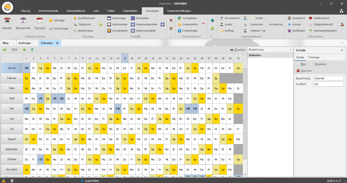Click the Löschen button in Details
The height and width of the screenshot is (183, 347).
(x=304, y=71)
